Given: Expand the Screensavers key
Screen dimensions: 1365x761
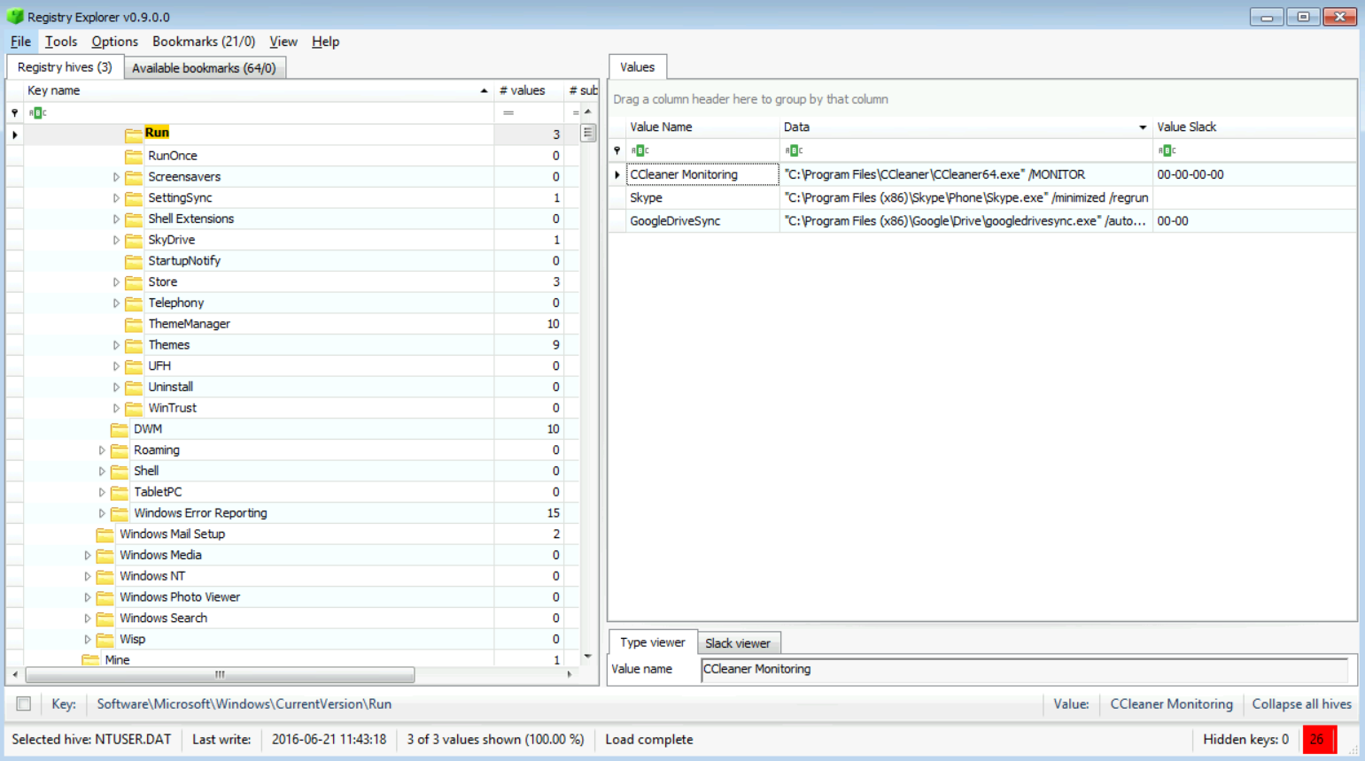Looking at the screenshot, I should [x=116, y=177].
